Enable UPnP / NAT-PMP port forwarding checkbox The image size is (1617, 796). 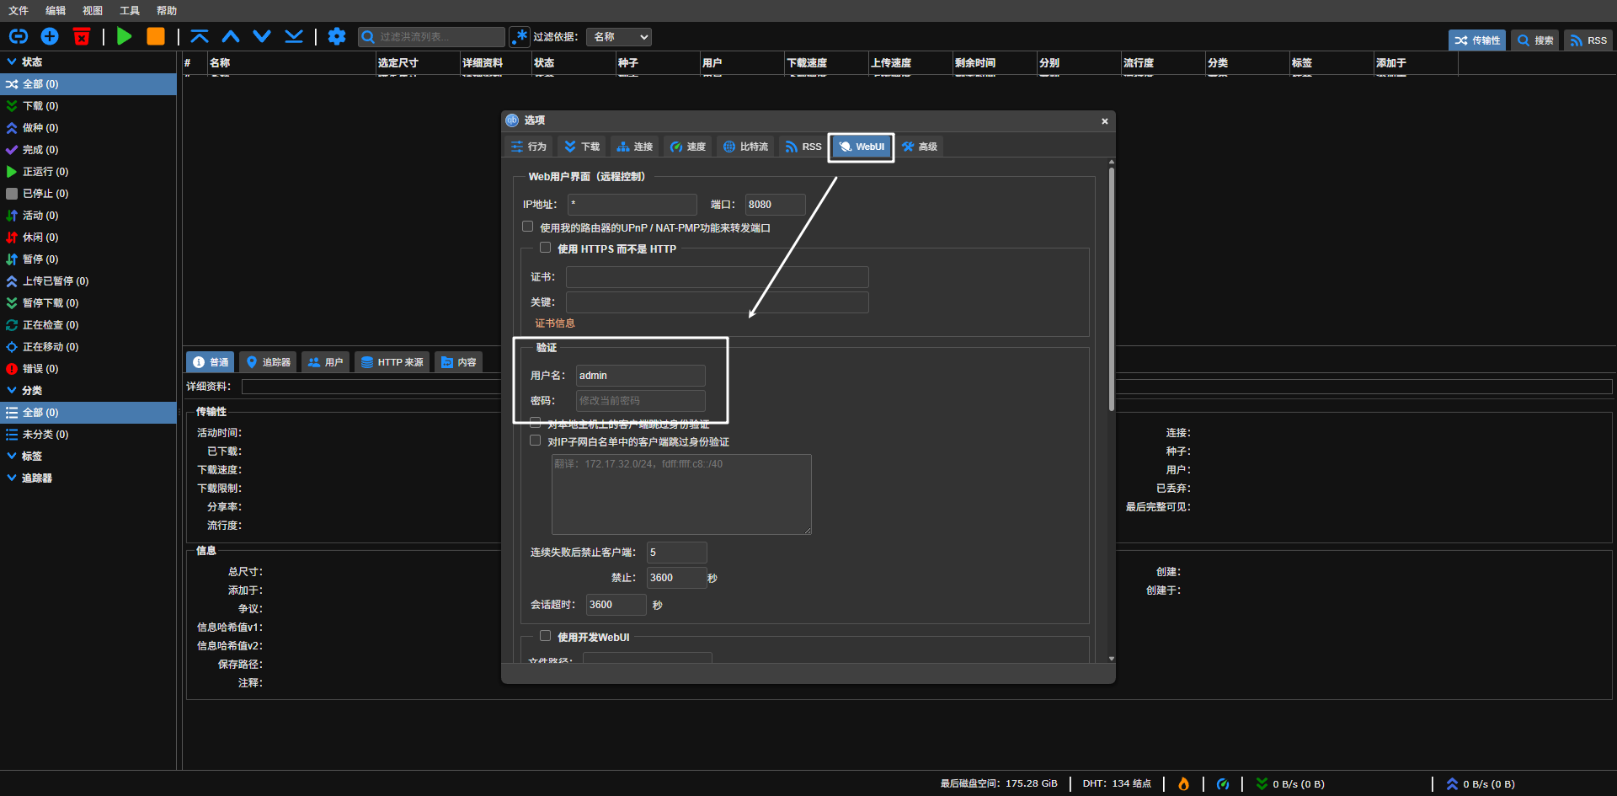click(528, 227)
